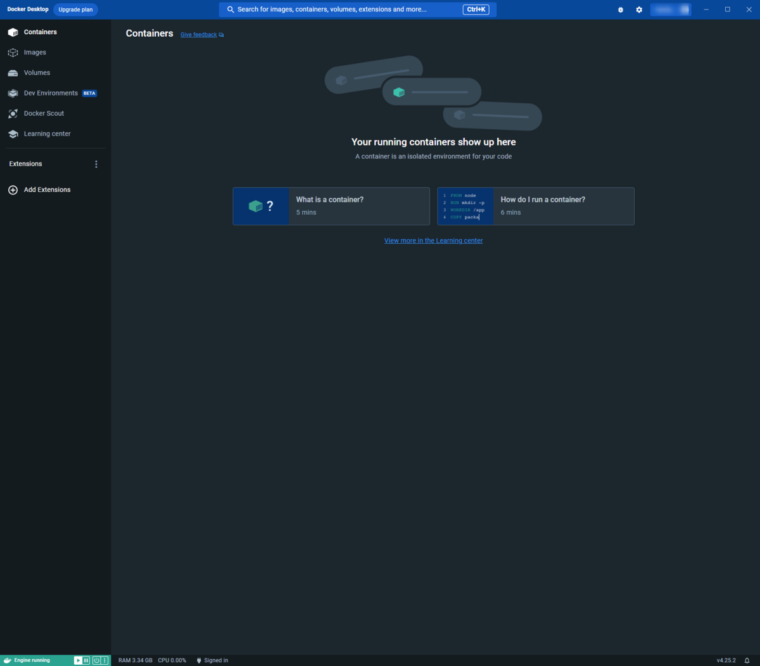Click the Docker Scout icon

click(x=13, y=113)
